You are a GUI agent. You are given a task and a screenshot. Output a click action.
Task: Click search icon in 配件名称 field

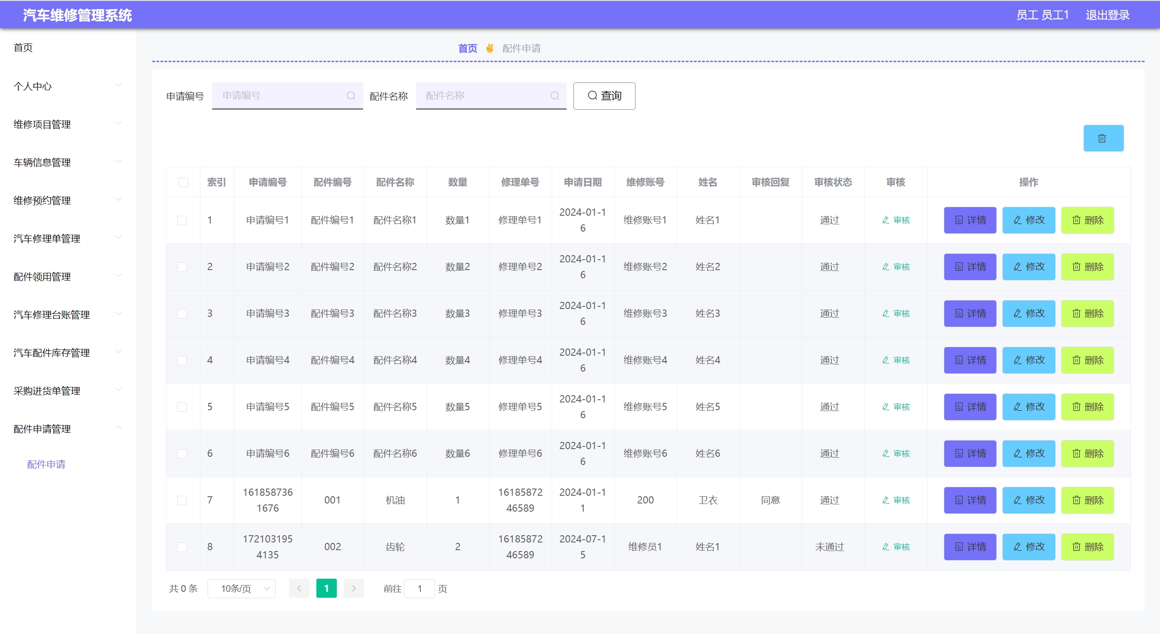coord(554,96)
